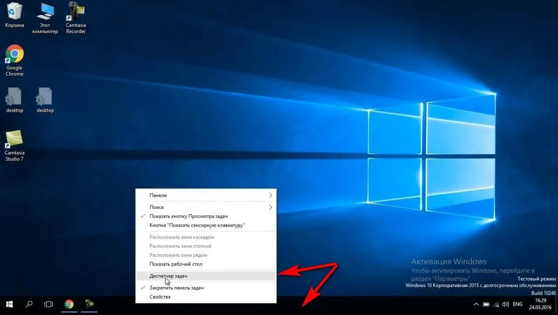The height and width of the screenshot is (315, 558).
Task: Switch to Chrome in the taskbar
Action: (69, 304)
